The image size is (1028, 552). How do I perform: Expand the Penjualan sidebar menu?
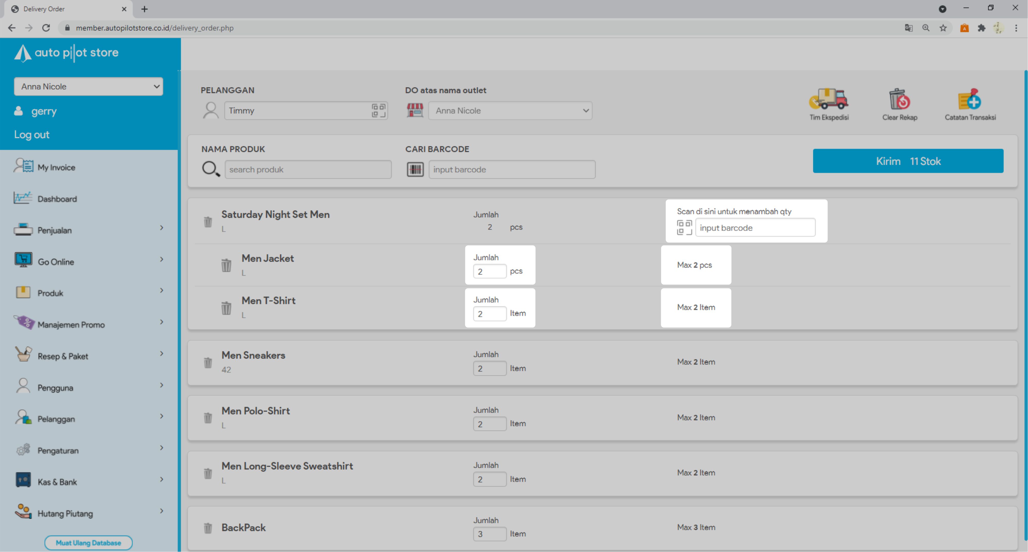click(x=89, y=230)
